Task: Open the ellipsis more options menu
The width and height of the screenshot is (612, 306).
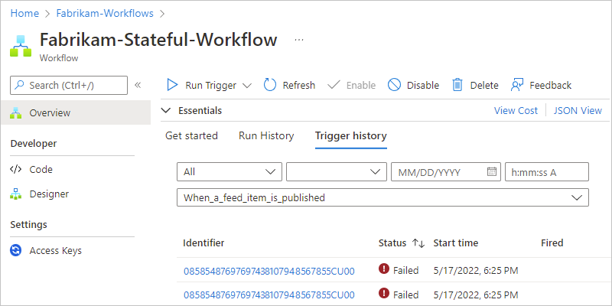Action: click(x=299, y=40)
